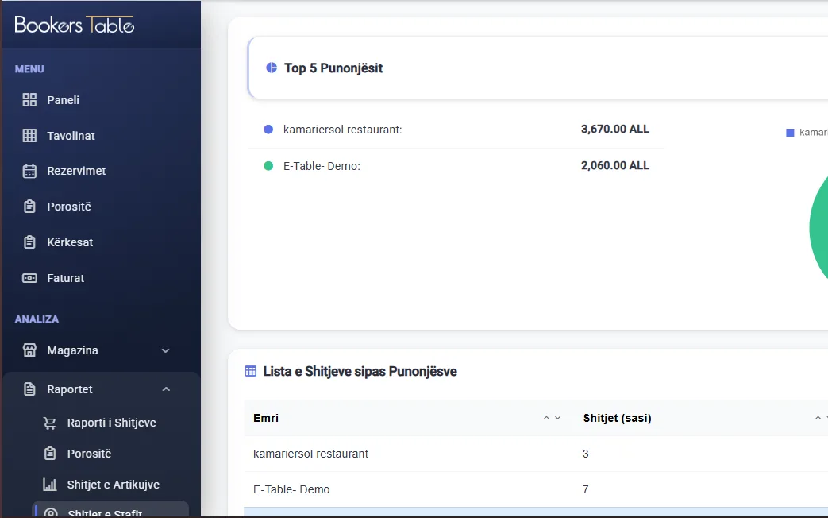Click the 2,060.00 ALL amount

coord(615,165)
